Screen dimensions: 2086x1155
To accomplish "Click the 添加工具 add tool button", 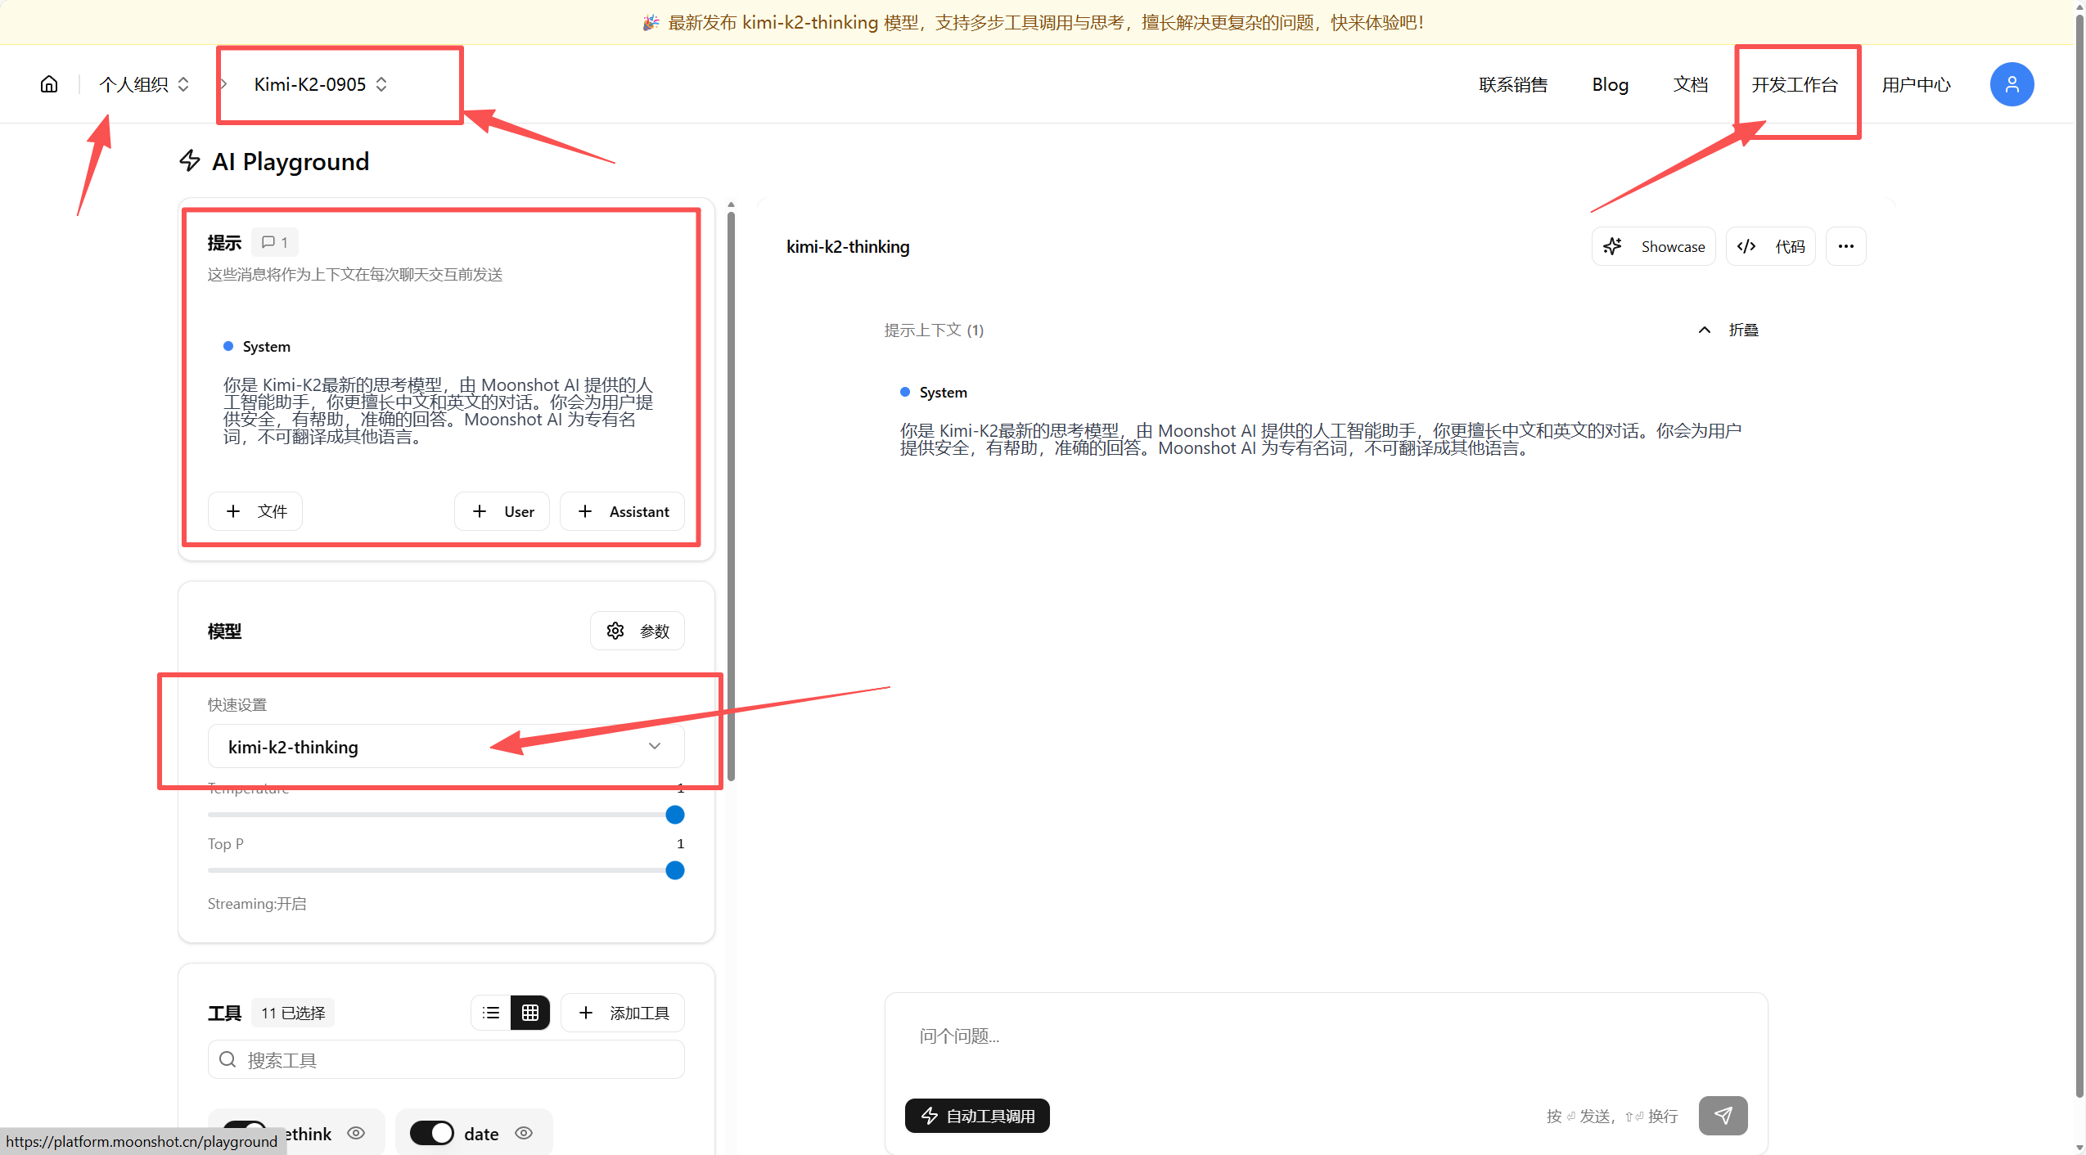I will point(622,1012).
